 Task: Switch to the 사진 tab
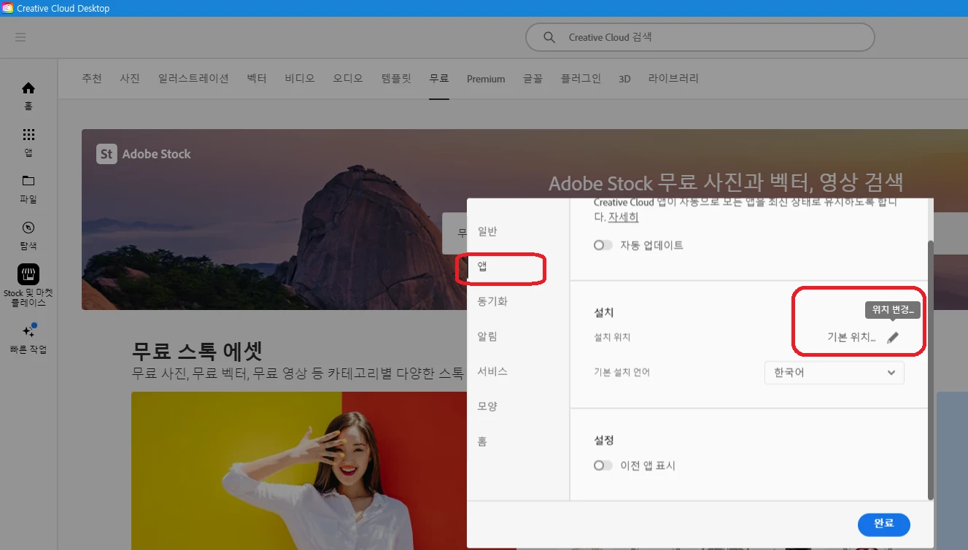pos(130,78)
